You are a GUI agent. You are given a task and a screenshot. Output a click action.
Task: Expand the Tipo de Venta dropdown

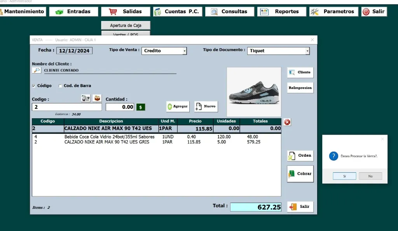click(185, 51)
